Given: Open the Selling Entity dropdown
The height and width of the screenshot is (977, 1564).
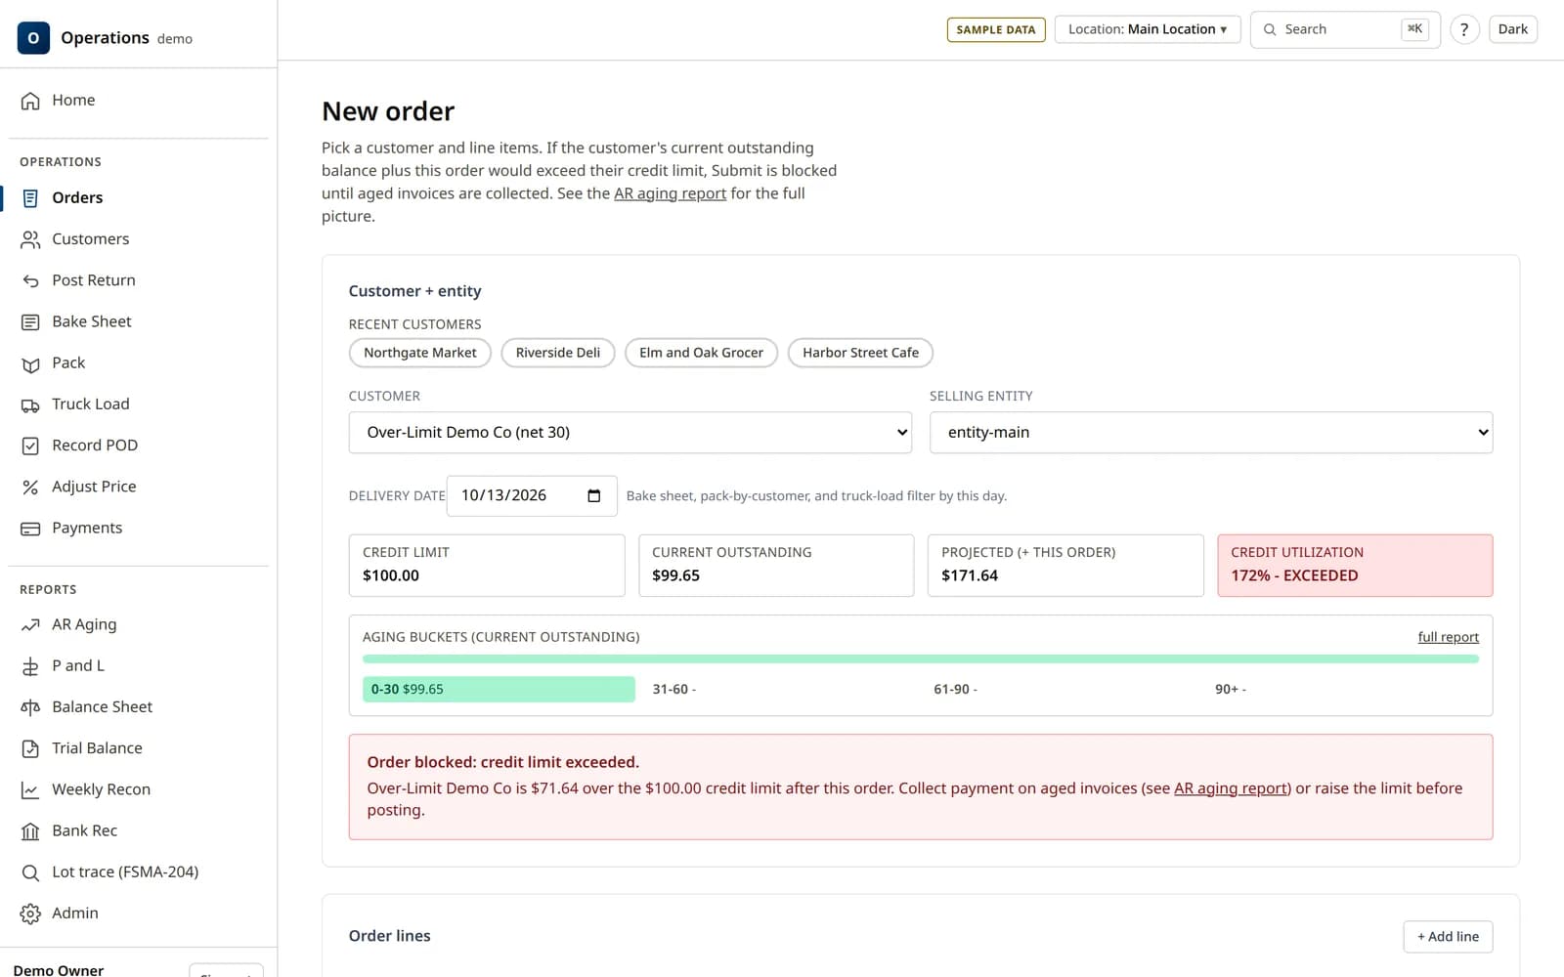Looking at the screenshot, I should (1211, 432).
